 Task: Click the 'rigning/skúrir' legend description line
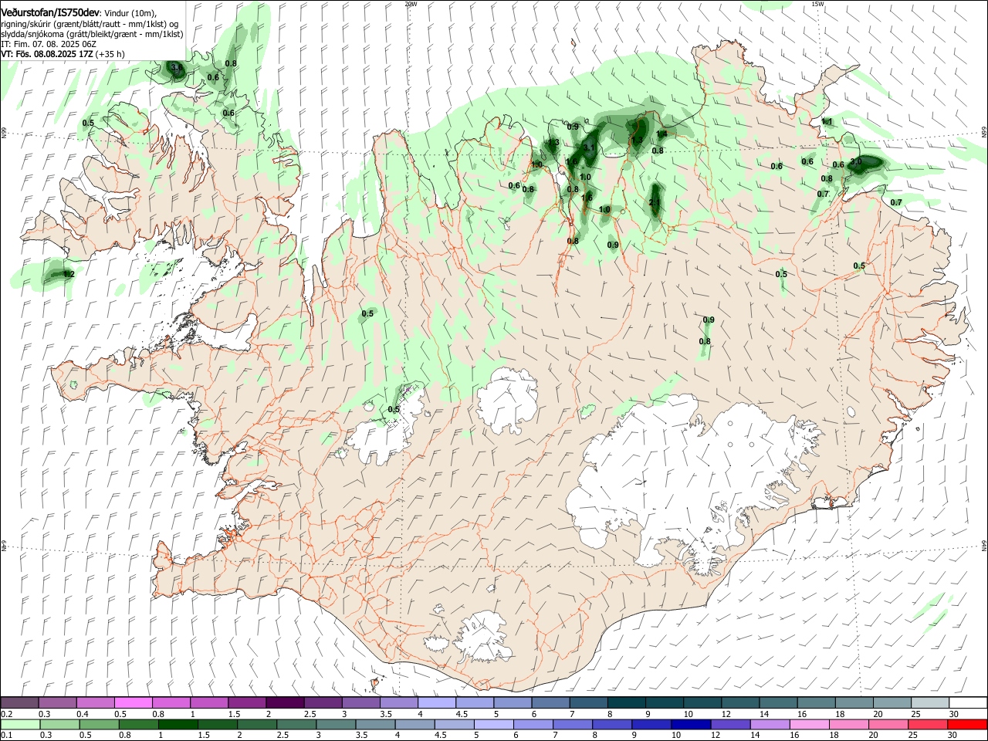click(x=90, y=24)
